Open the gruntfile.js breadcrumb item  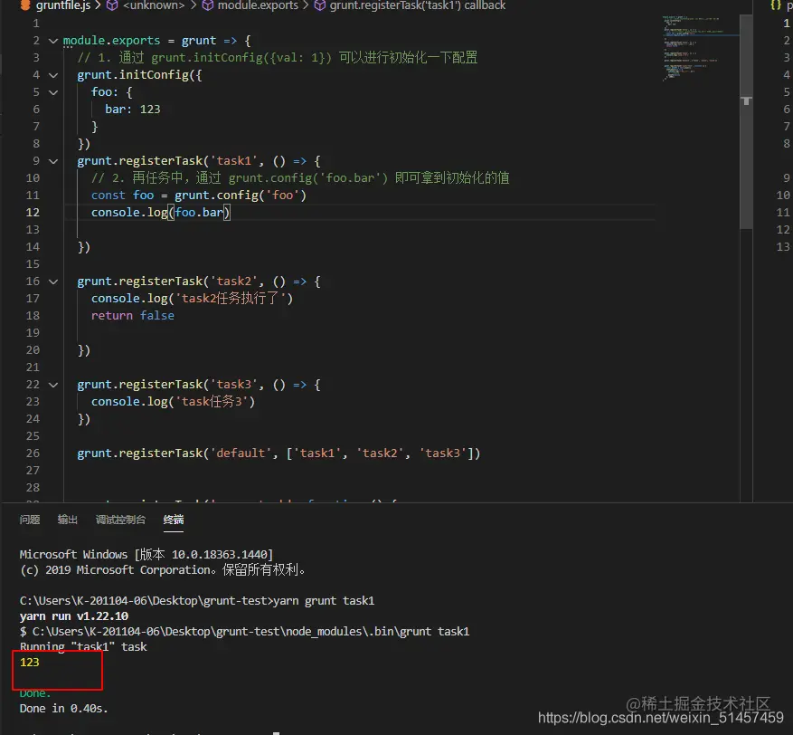(x=63, y=5)
